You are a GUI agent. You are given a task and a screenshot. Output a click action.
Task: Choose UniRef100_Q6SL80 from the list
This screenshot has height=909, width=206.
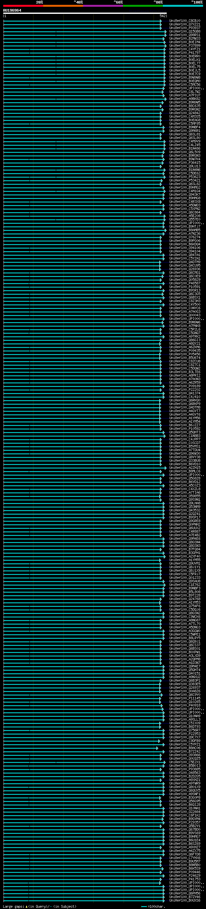[x=185, y=138]
